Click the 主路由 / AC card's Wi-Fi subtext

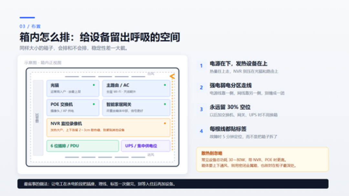coord(121,92)
